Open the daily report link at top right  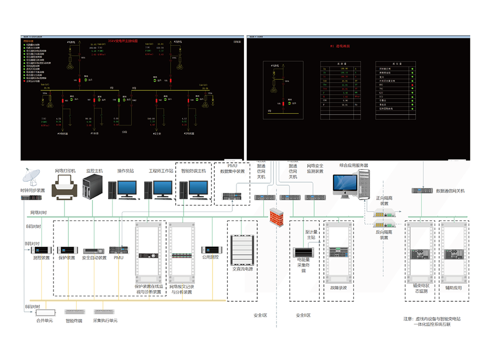(x=237, y=42)
